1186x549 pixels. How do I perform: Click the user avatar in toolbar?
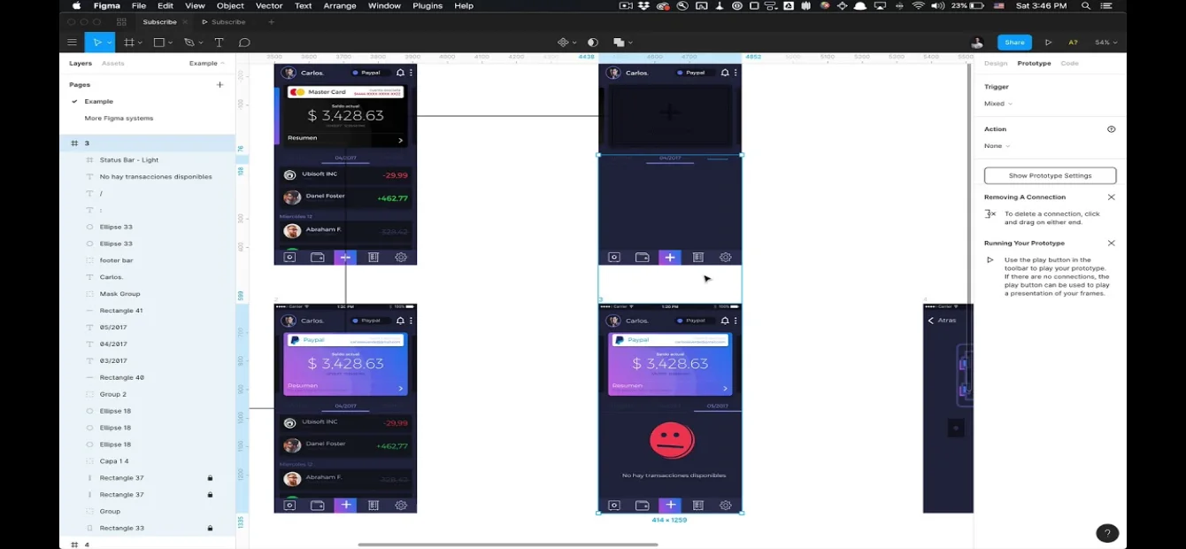point(977,43)
